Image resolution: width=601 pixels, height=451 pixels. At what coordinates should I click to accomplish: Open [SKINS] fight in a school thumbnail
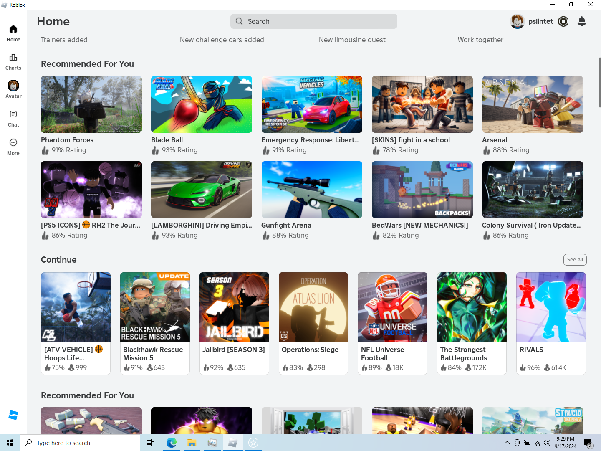click(x=422, y=104)
